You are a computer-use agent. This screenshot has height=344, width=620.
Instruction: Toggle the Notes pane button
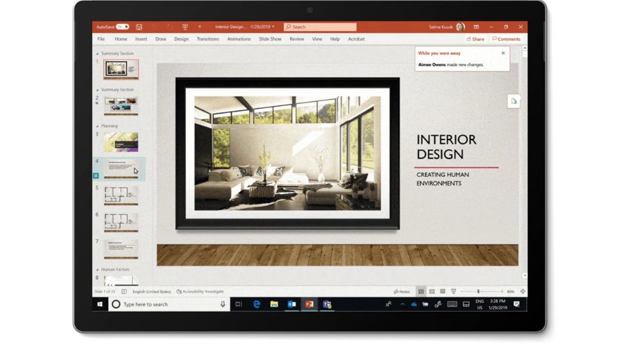[x=402, y=292]
